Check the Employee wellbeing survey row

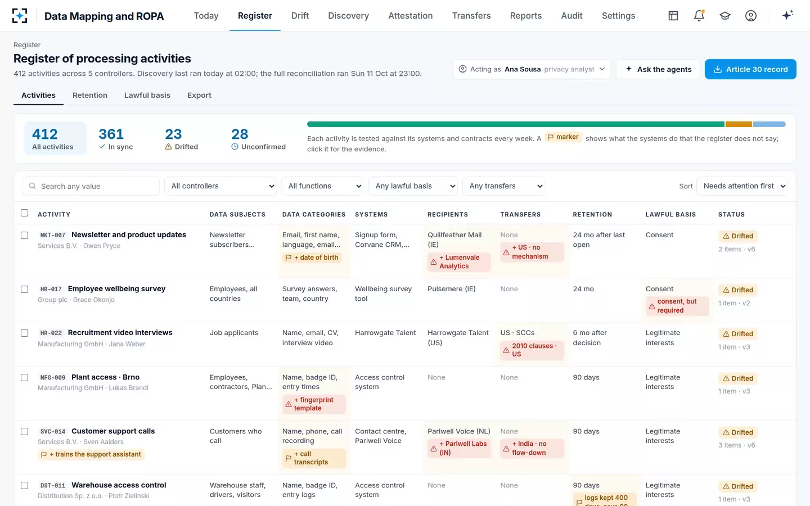coord(24,290)
